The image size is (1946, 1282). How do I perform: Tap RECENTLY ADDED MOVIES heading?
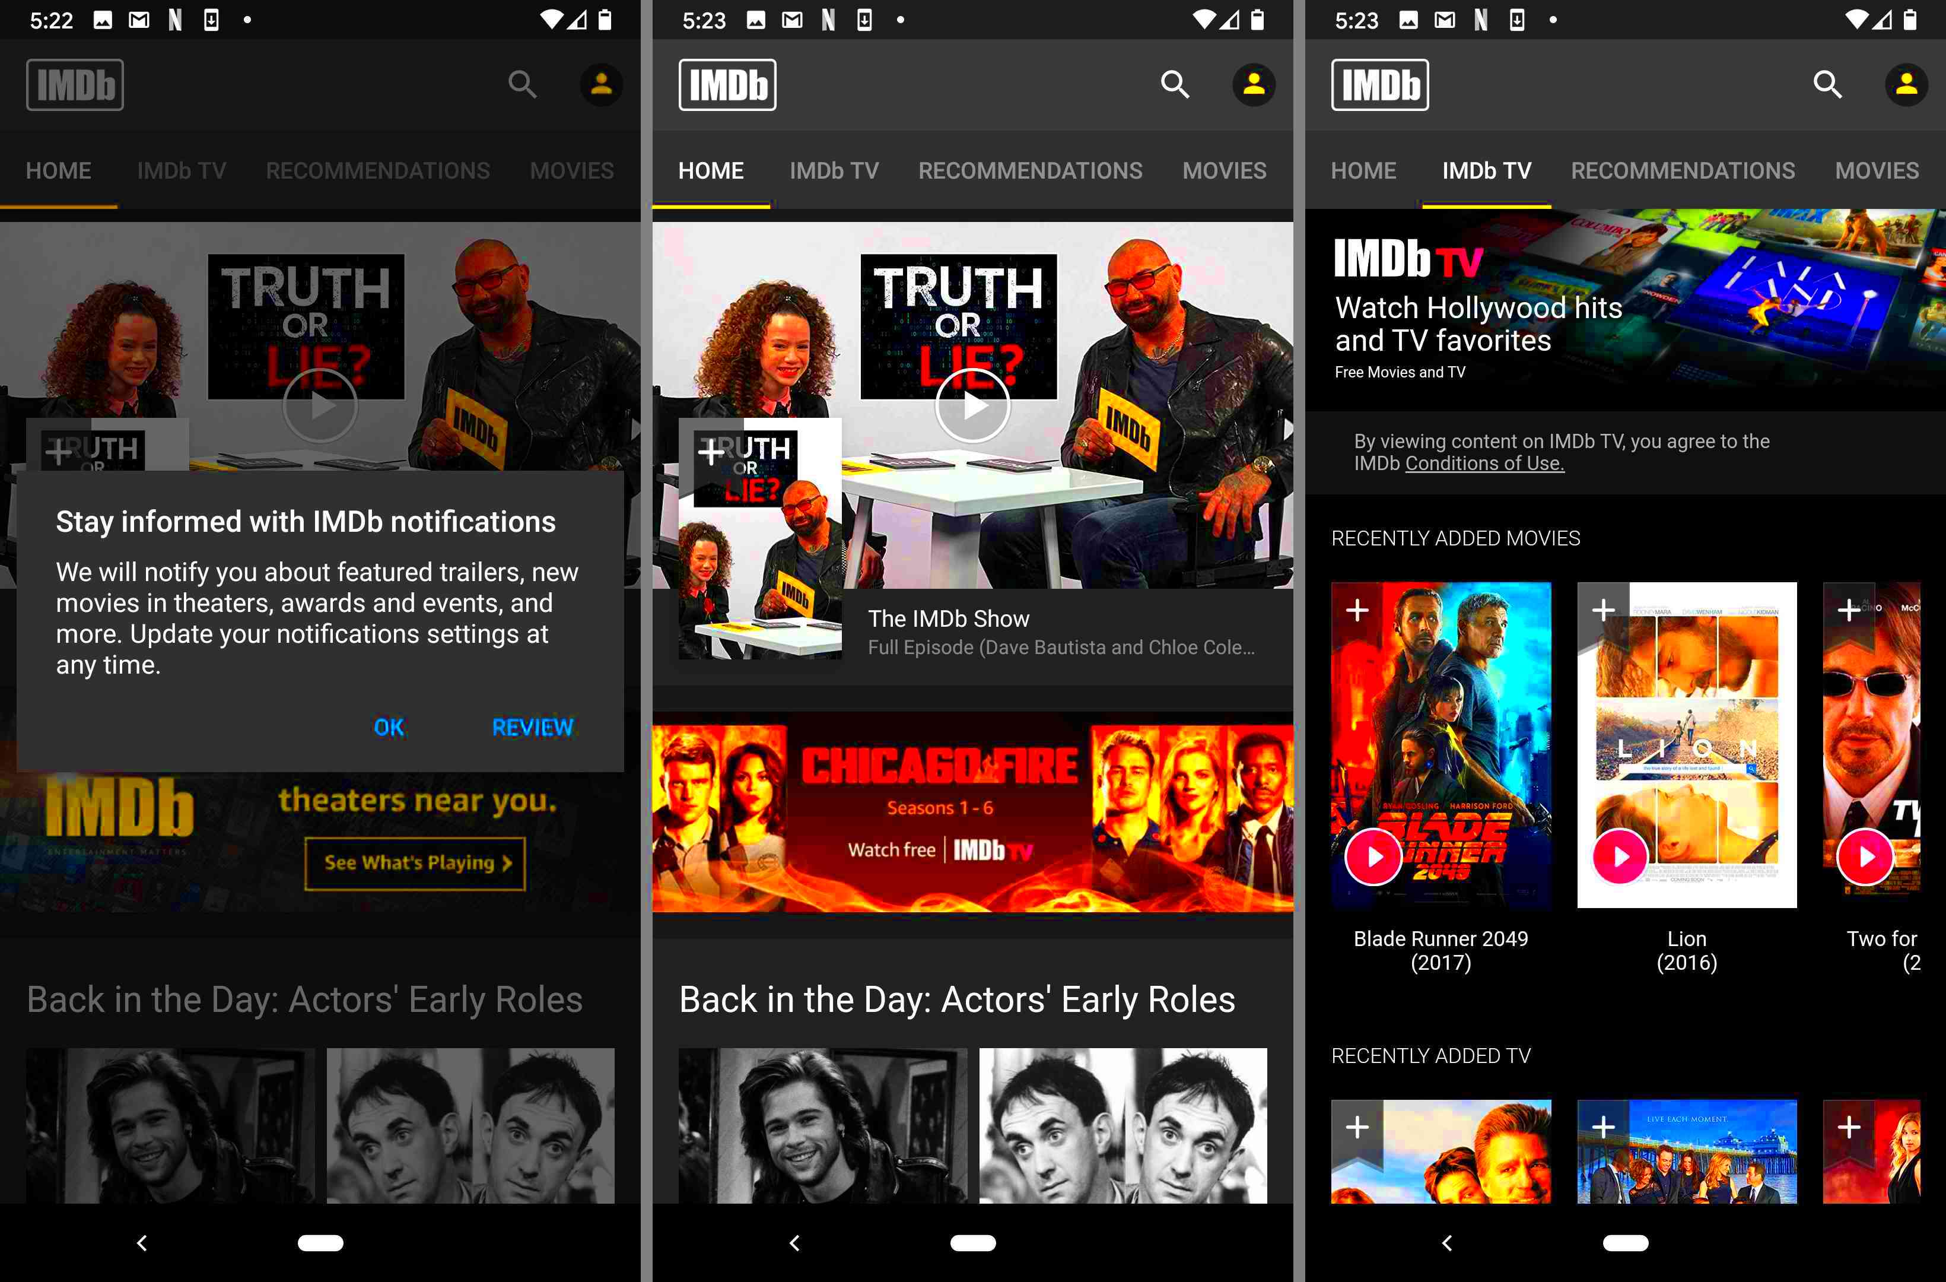(x=1455, y=538)
